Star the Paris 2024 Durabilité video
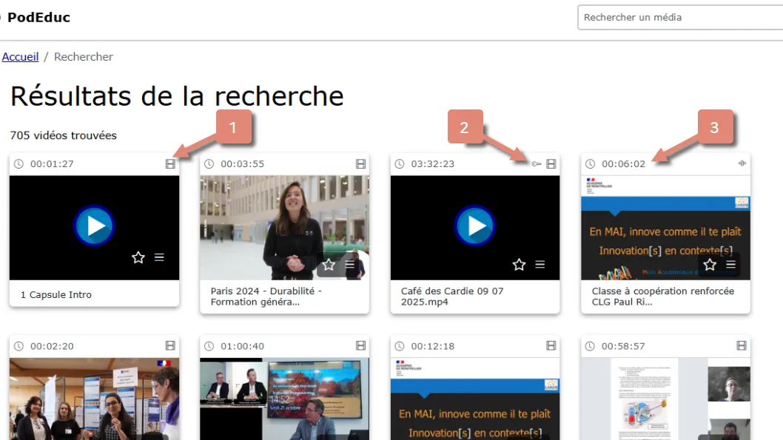This screenshot has width=783, height=440. [x=329, y=265]
